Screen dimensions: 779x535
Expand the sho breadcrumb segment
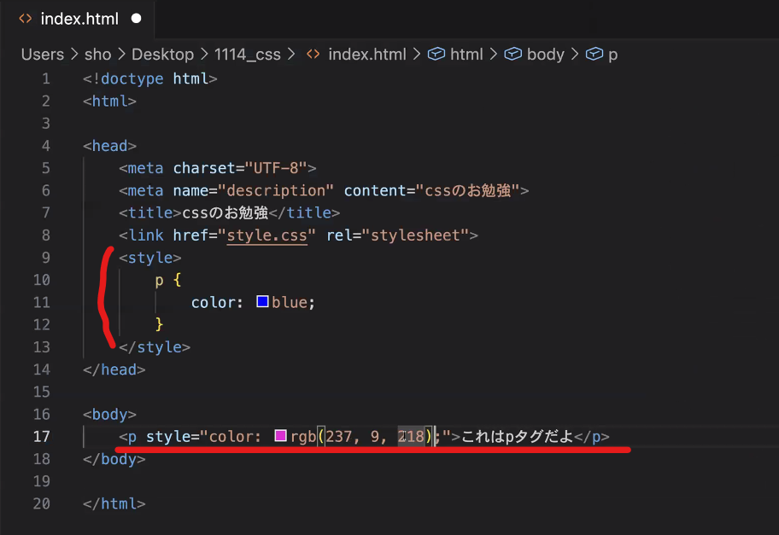97,54
